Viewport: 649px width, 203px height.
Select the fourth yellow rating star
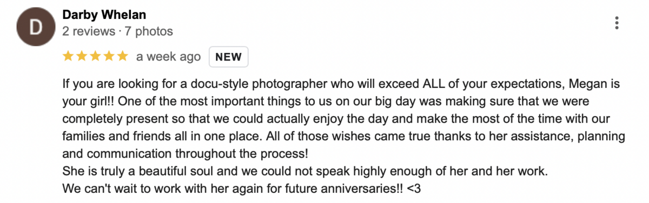(109, 56)
